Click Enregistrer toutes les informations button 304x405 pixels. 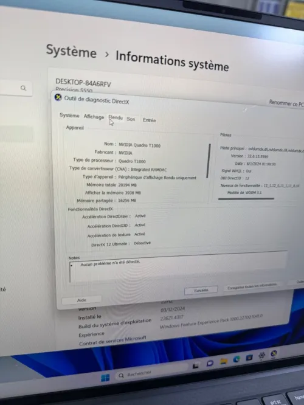(x=252, y=286)
